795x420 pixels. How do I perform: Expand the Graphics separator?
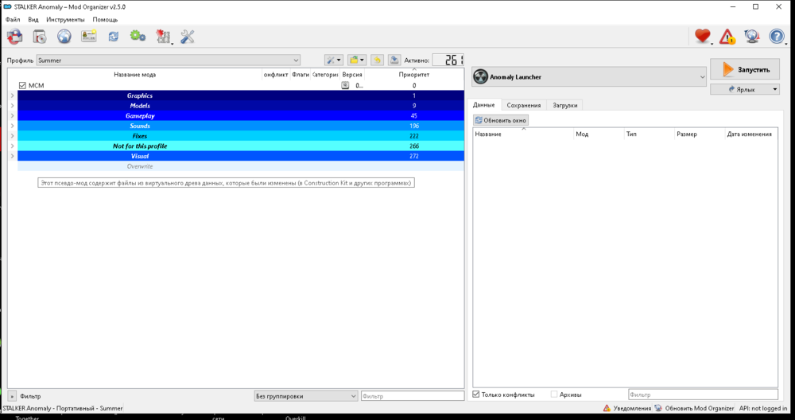(12, 95)
